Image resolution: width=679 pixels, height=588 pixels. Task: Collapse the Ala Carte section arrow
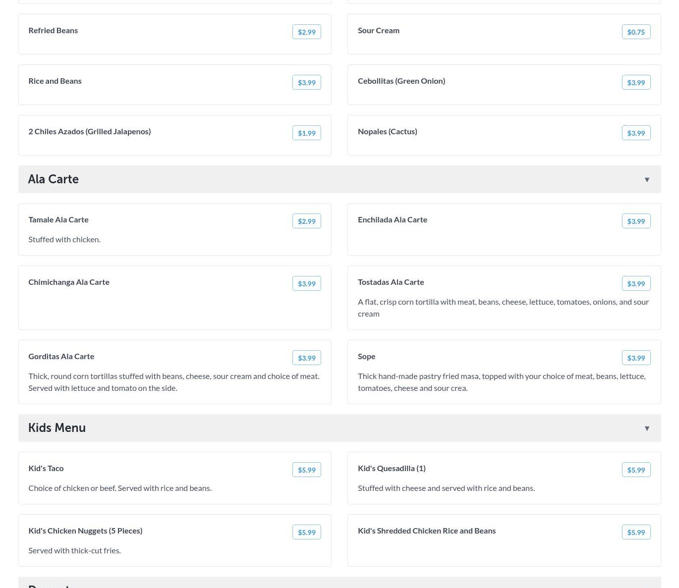[x=647, y=180]
